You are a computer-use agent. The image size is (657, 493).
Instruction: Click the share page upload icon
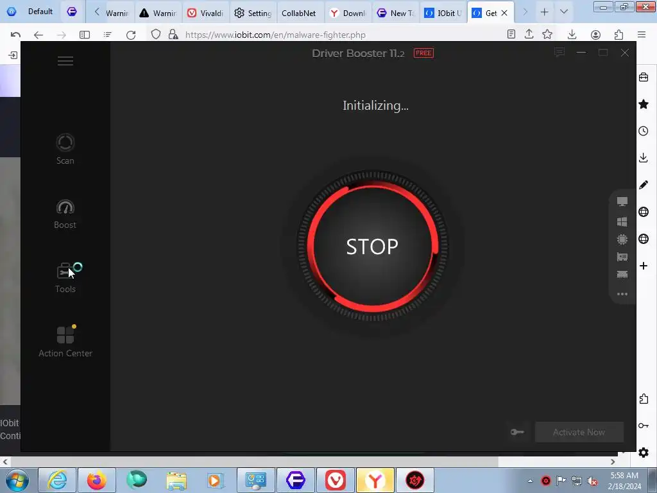click(x=529, y=35)
